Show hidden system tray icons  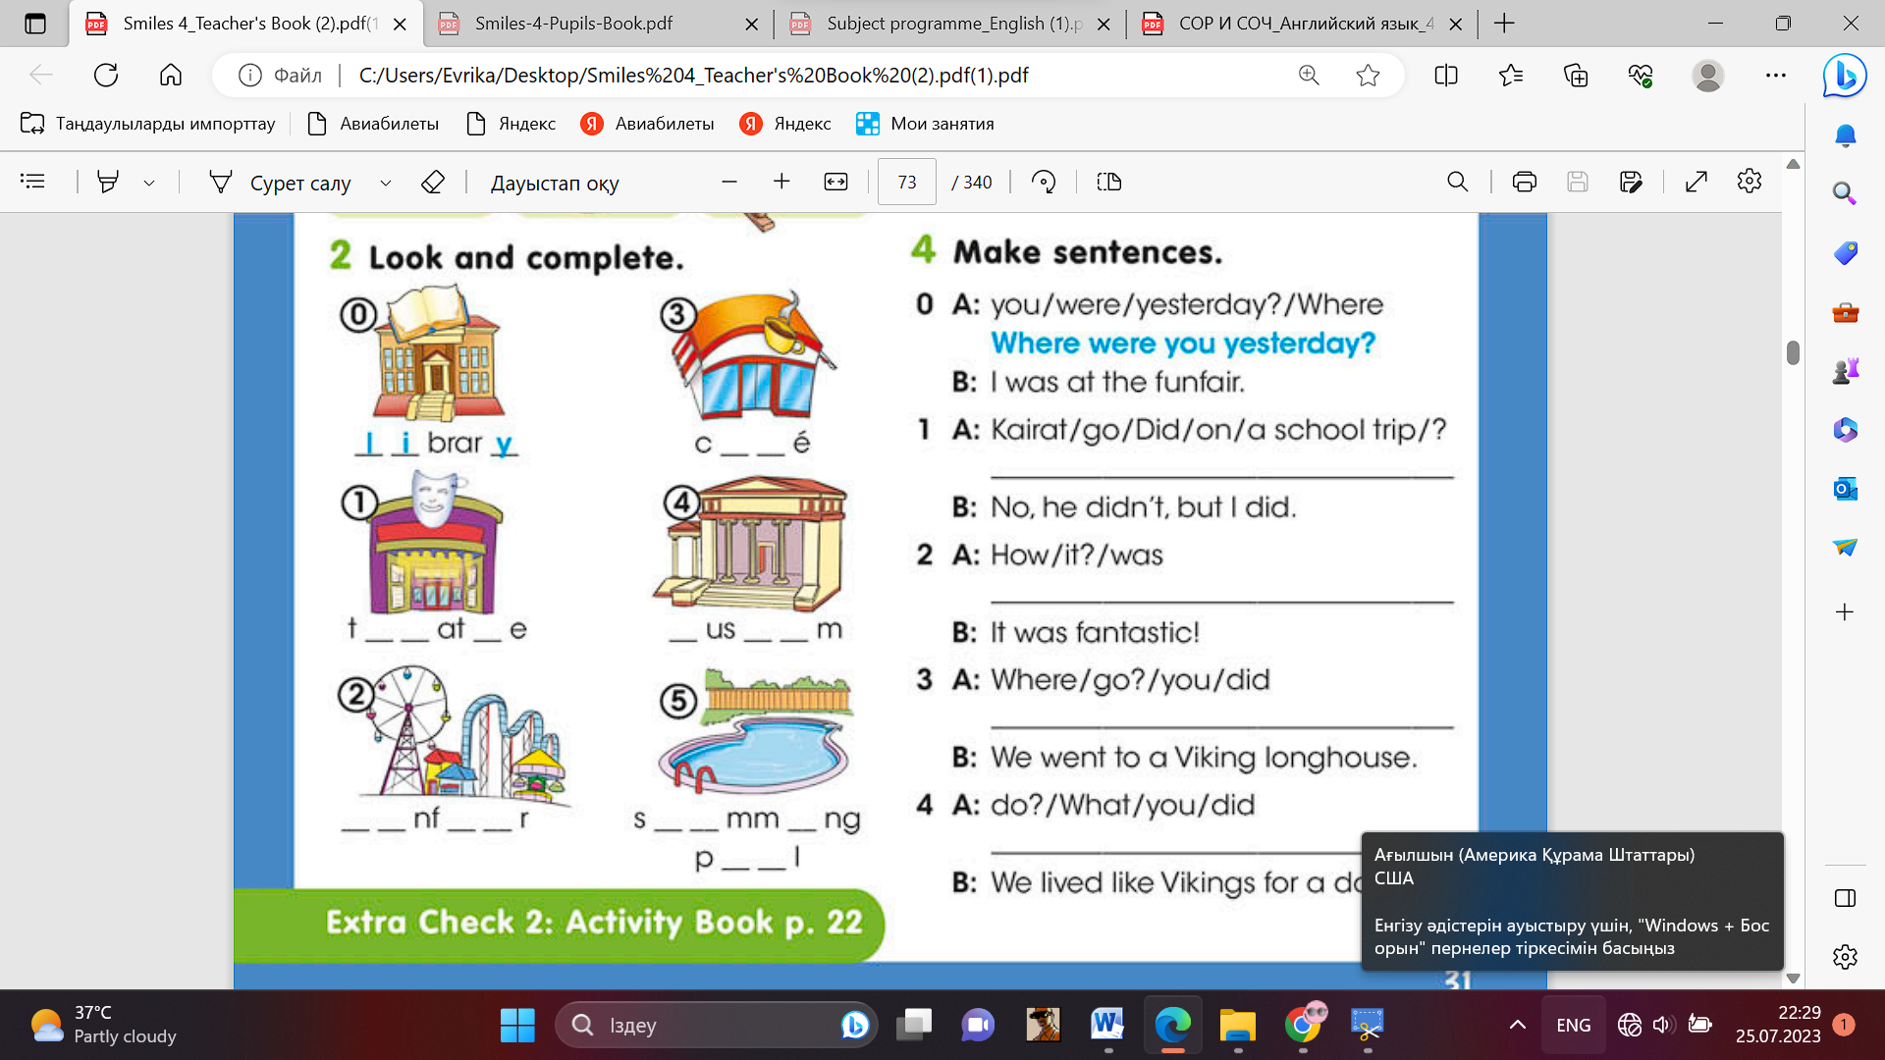point(1517,1025)
